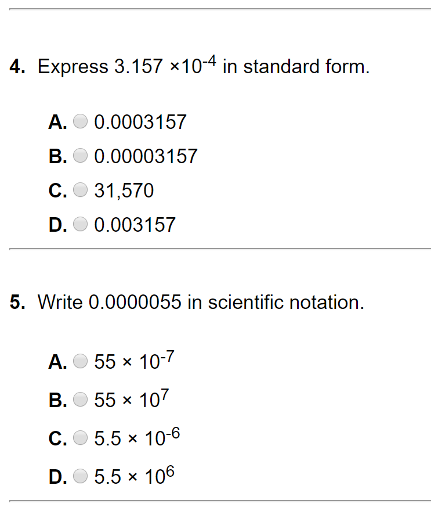Click the bold question number 5
The width and height of the screenshot is (431, 507).
coord(17,302)
